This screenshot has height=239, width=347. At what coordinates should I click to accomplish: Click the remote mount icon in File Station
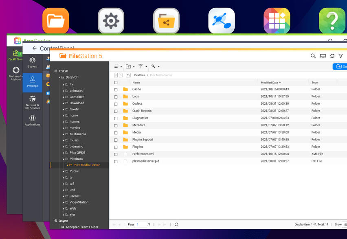pos(323,56)
